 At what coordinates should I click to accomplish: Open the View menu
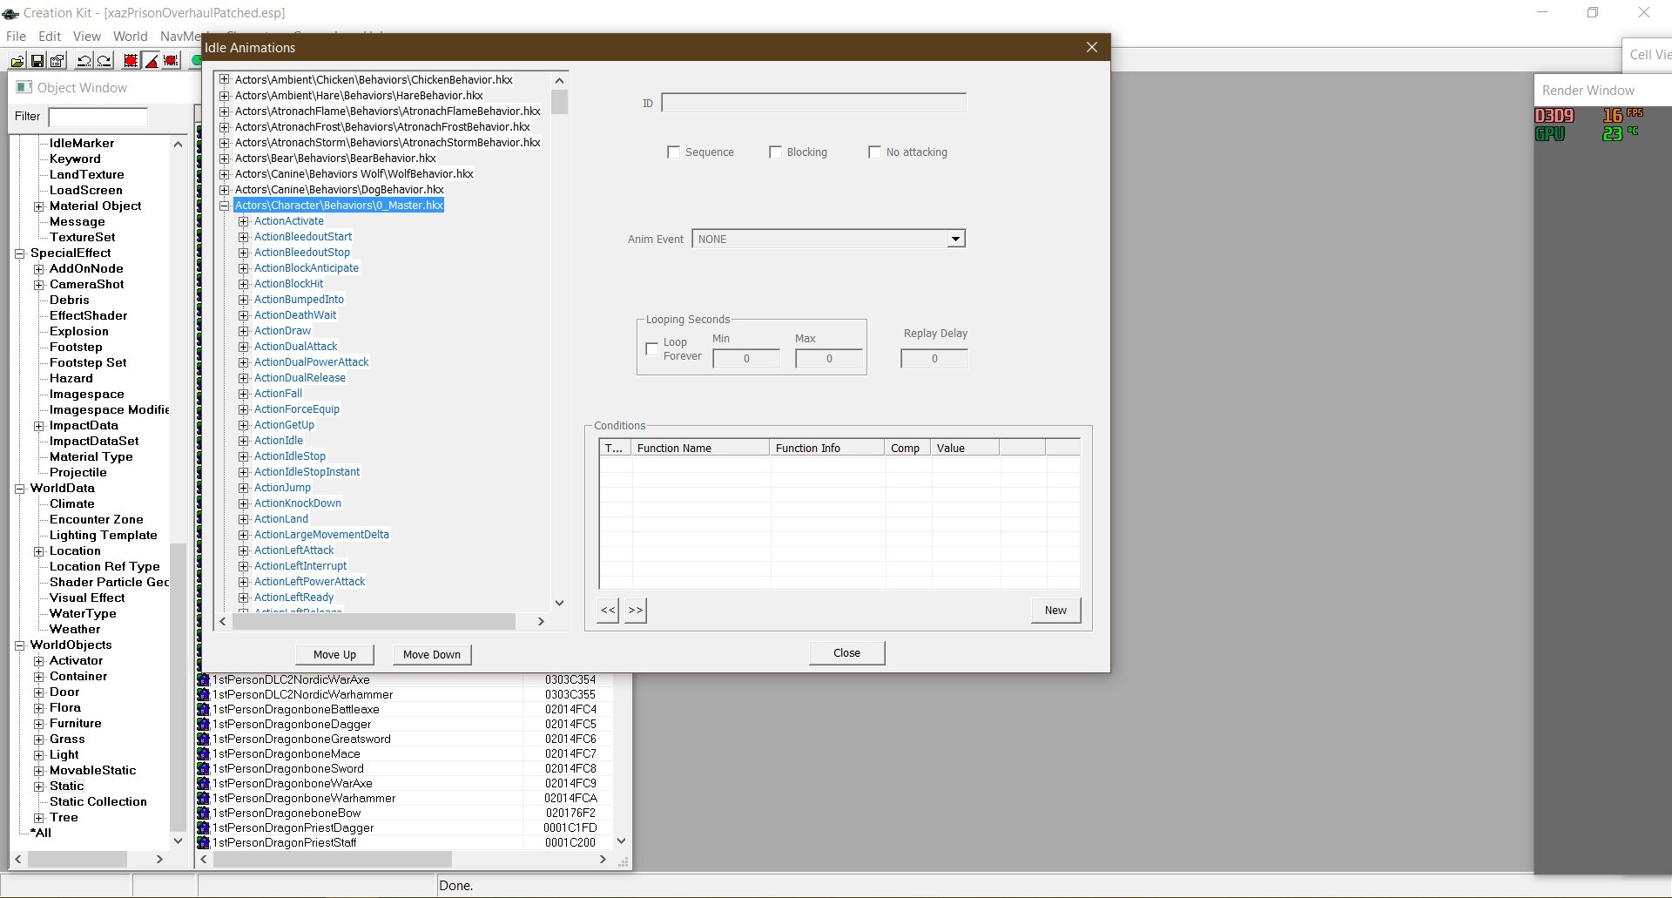[x=86, y=37]
